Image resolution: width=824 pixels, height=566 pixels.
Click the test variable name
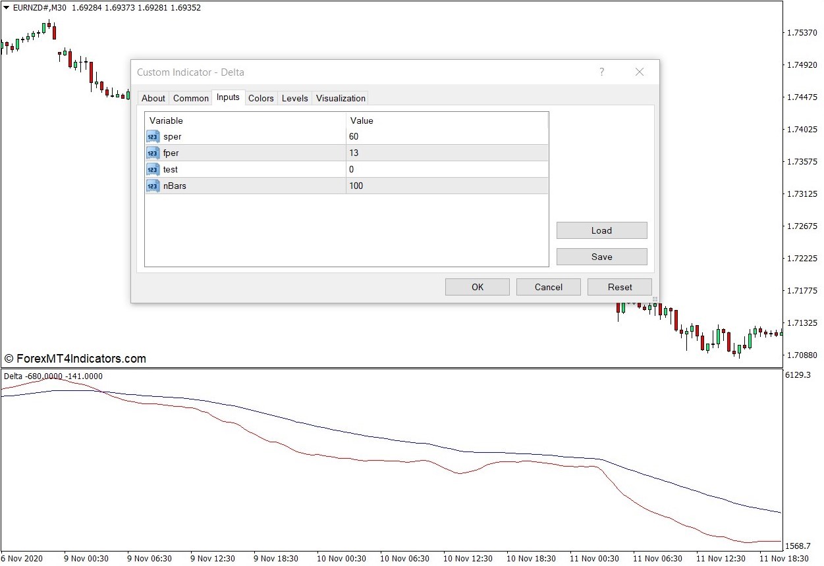tap(171, 170)
